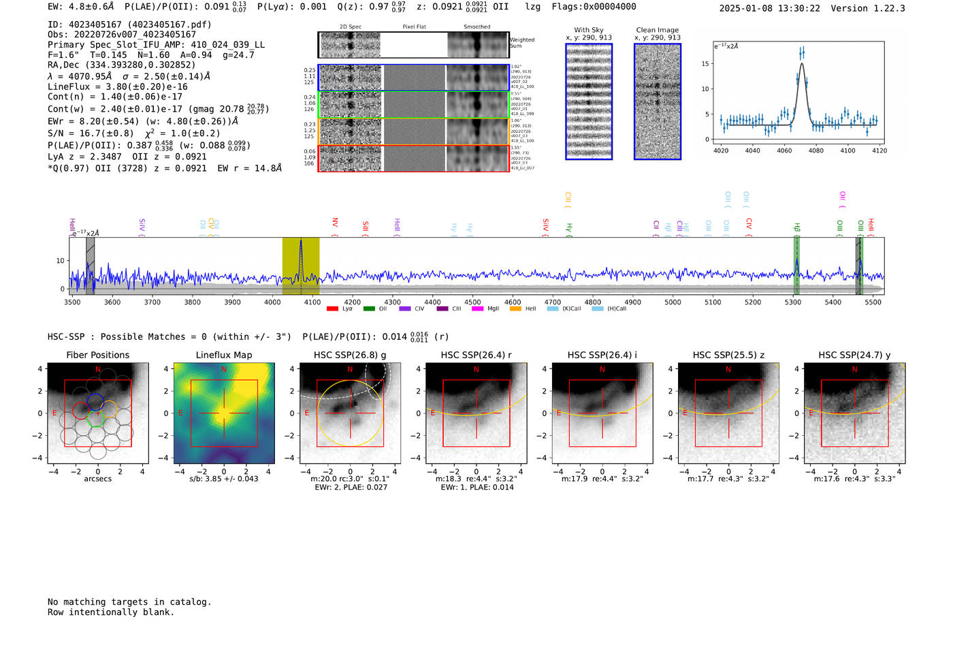Click the *Q(0.97) OII (3728) line
The width and height of the screenshot is (953, 649).
(164, 168)
